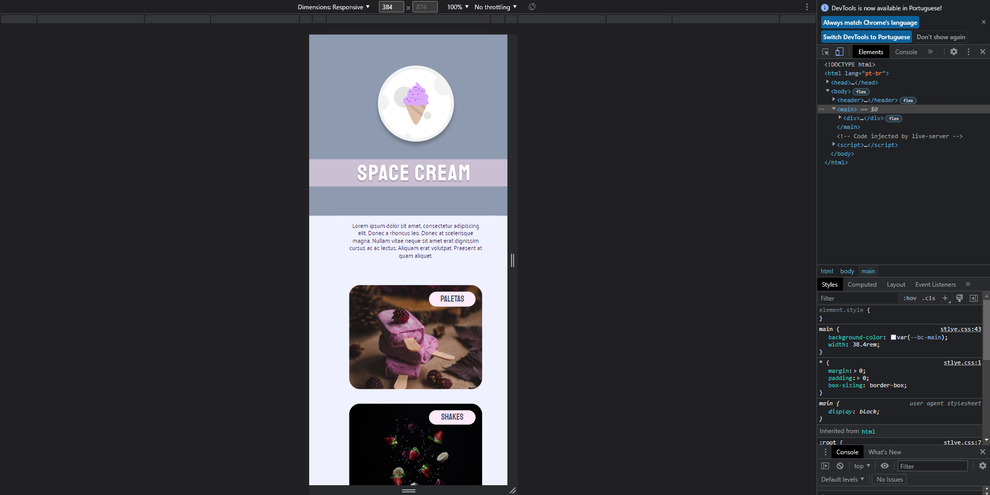Open the Dimensions Responsive dropdown
990x495 pixels.
(x=333, y=7)
